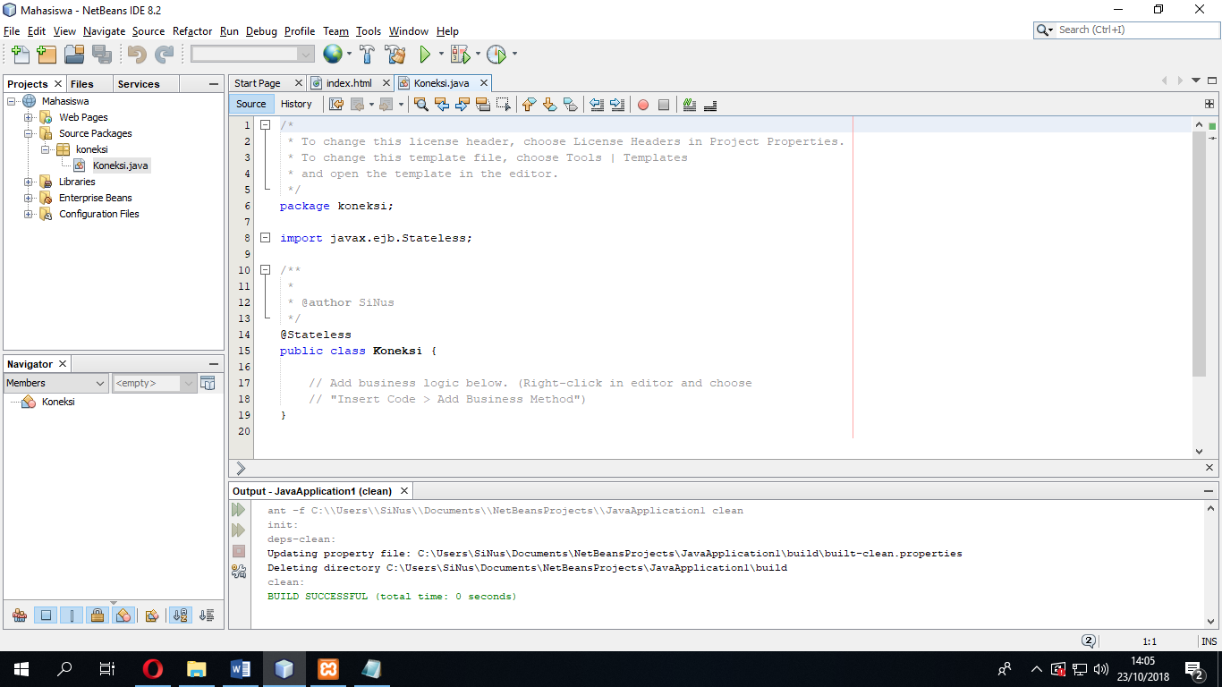This screenshot has width=1222, height=687.
Task: Toggle Sort by Name in the Navigator
Action: pyautogui.click(x=180, y=615)
